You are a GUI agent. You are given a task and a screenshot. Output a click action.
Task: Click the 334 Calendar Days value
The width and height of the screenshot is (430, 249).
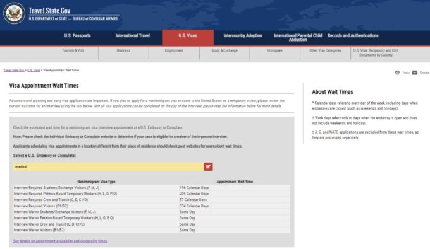pos(194,206)
